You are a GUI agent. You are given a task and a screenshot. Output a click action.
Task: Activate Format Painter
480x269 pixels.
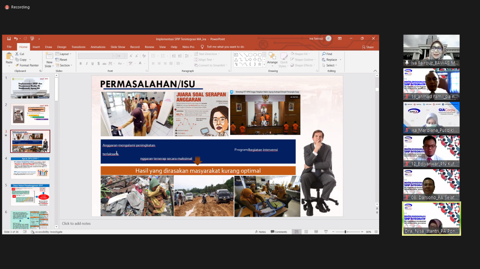(x=27, y=65)
